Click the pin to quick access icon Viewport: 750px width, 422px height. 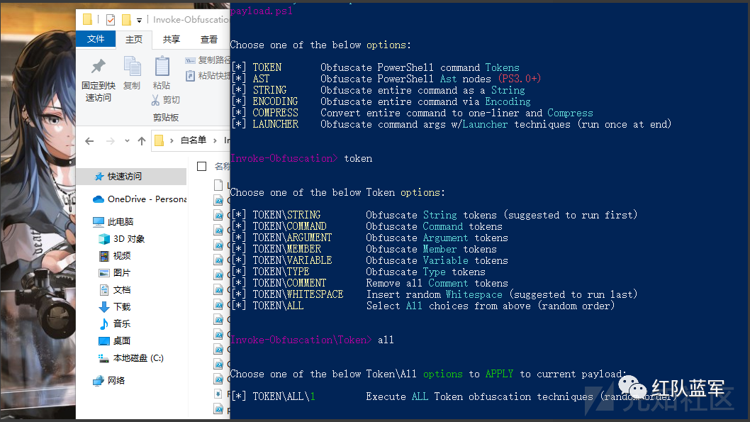pyautogui.click(x=99, y=67)
